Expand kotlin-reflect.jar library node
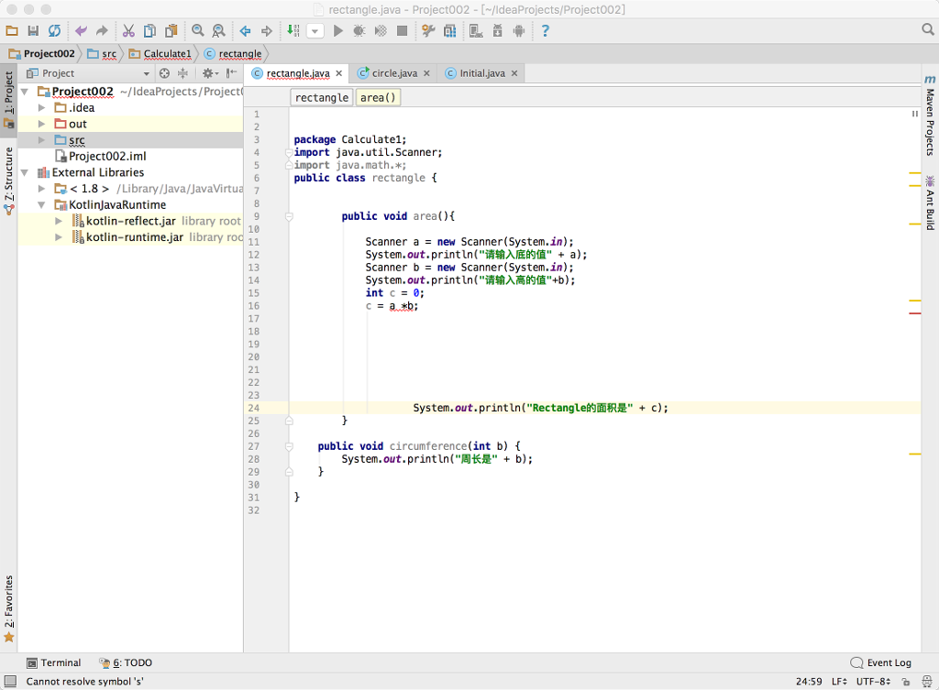Screen dimensions: 939x690 (59, 221)
